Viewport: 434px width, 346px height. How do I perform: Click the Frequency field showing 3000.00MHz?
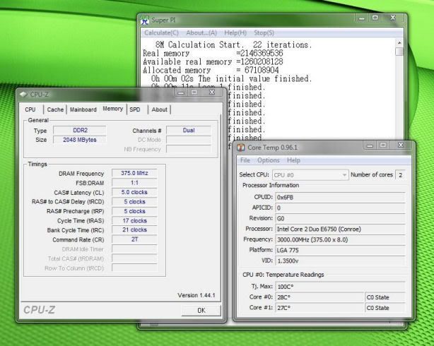tap(340, 240)
